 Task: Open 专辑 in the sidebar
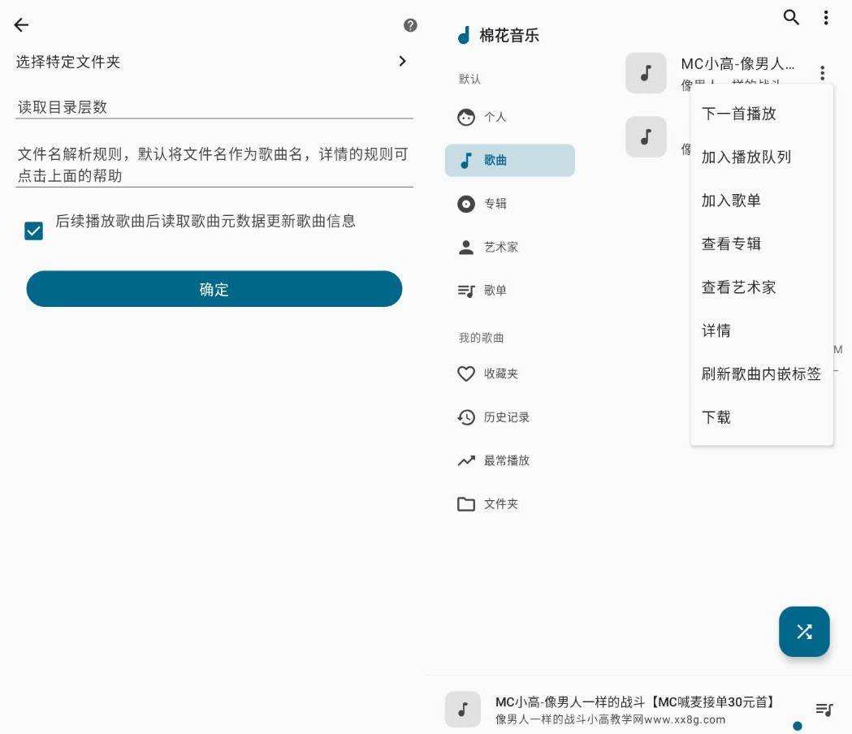510,204
